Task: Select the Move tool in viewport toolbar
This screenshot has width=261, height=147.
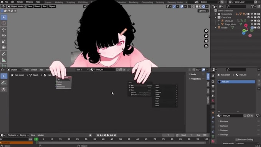Action: point(4,30)
